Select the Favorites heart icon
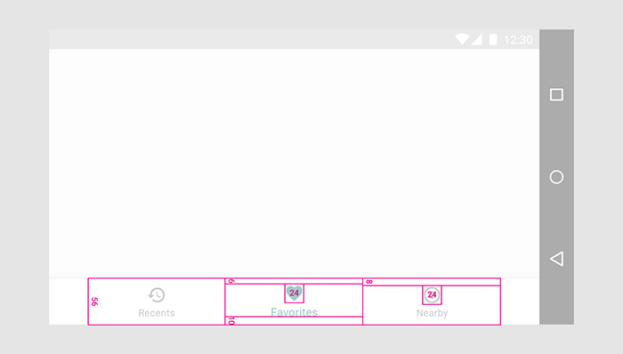This screenshot has width=623, height=354. [294, 294]
